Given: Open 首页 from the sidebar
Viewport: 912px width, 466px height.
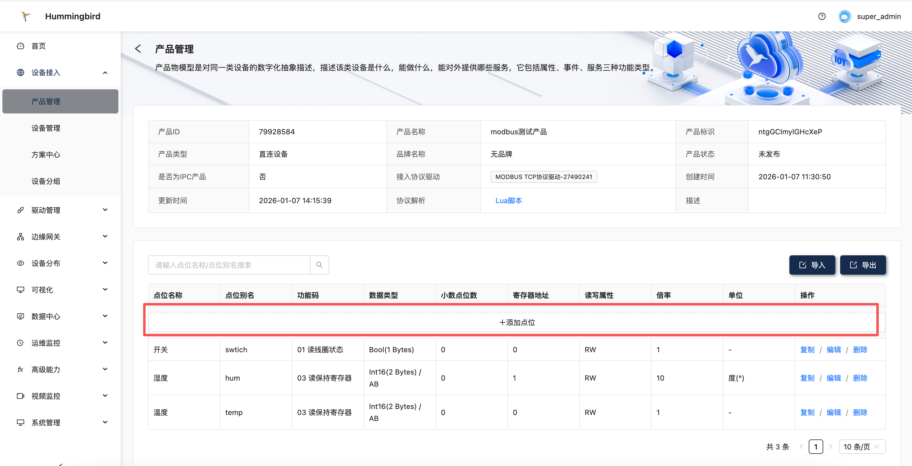Looking at the screenshot, I should point(39,46).
